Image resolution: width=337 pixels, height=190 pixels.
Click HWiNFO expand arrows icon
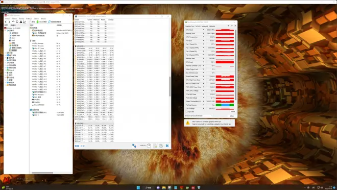(77, 146)
